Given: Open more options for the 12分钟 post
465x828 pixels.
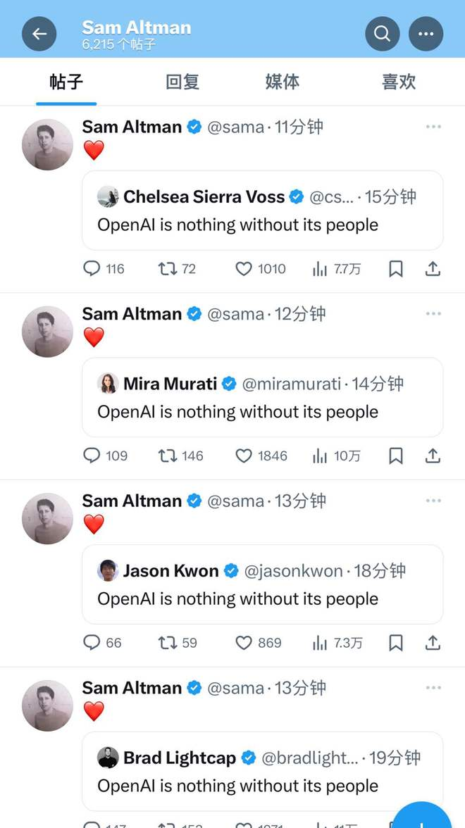Looking at the screenshot, I should [x=433, y=313].
